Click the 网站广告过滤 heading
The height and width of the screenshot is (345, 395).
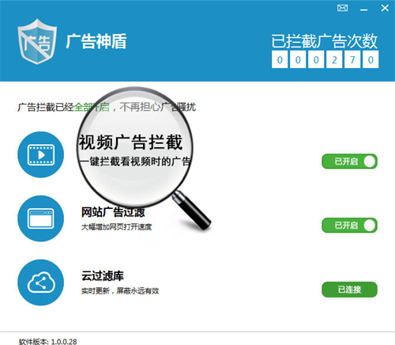[113, 212]
